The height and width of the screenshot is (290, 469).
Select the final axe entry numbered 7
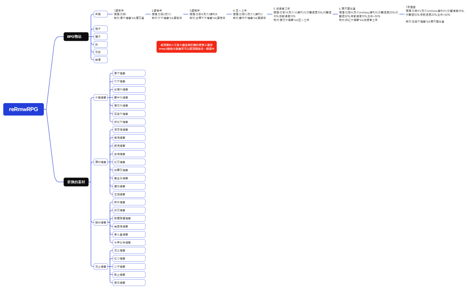tap(431, 13)
